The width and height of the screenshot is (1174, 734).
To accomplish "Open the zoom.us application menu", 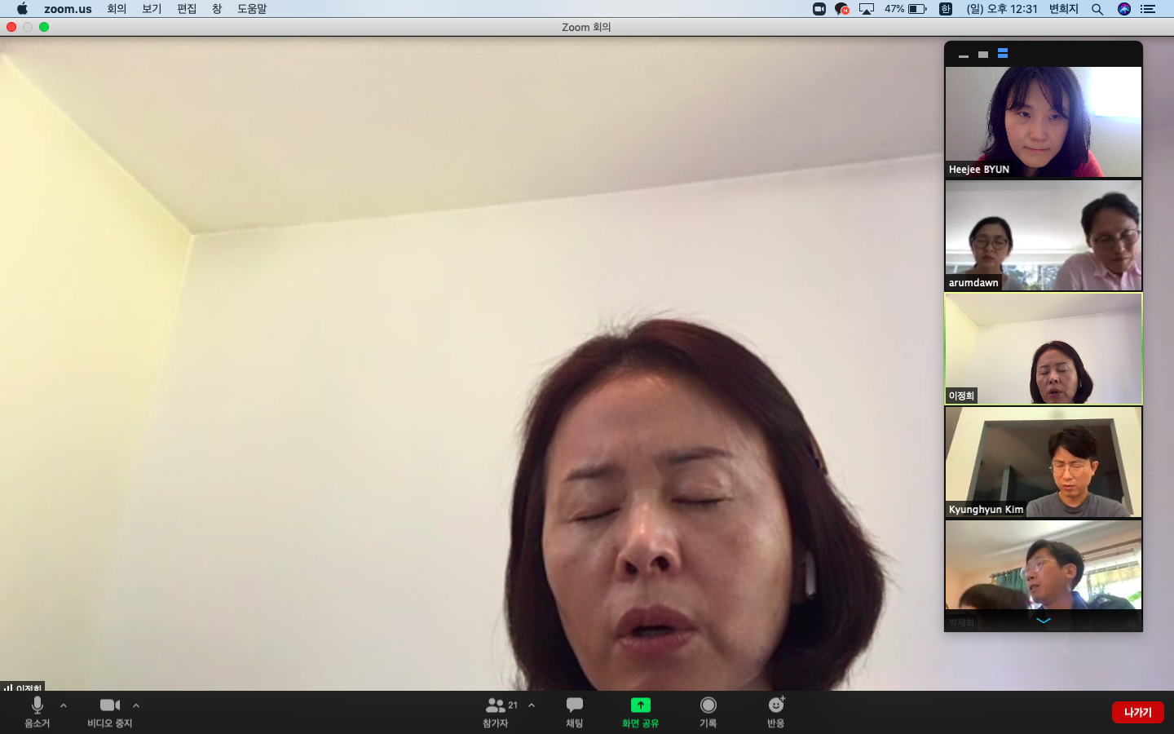I will pos(68,9).
